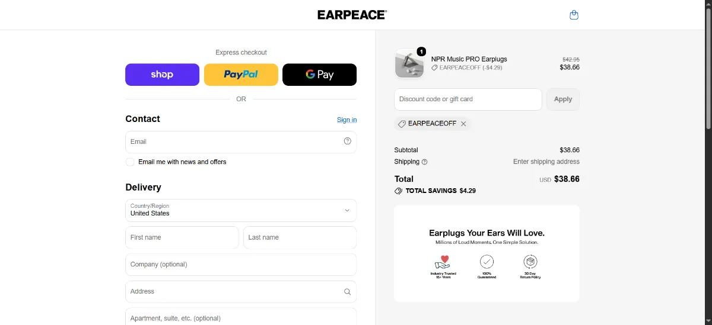
Task: Click "Earplugs Your Ears Will Love." heading
Action: 487,233
